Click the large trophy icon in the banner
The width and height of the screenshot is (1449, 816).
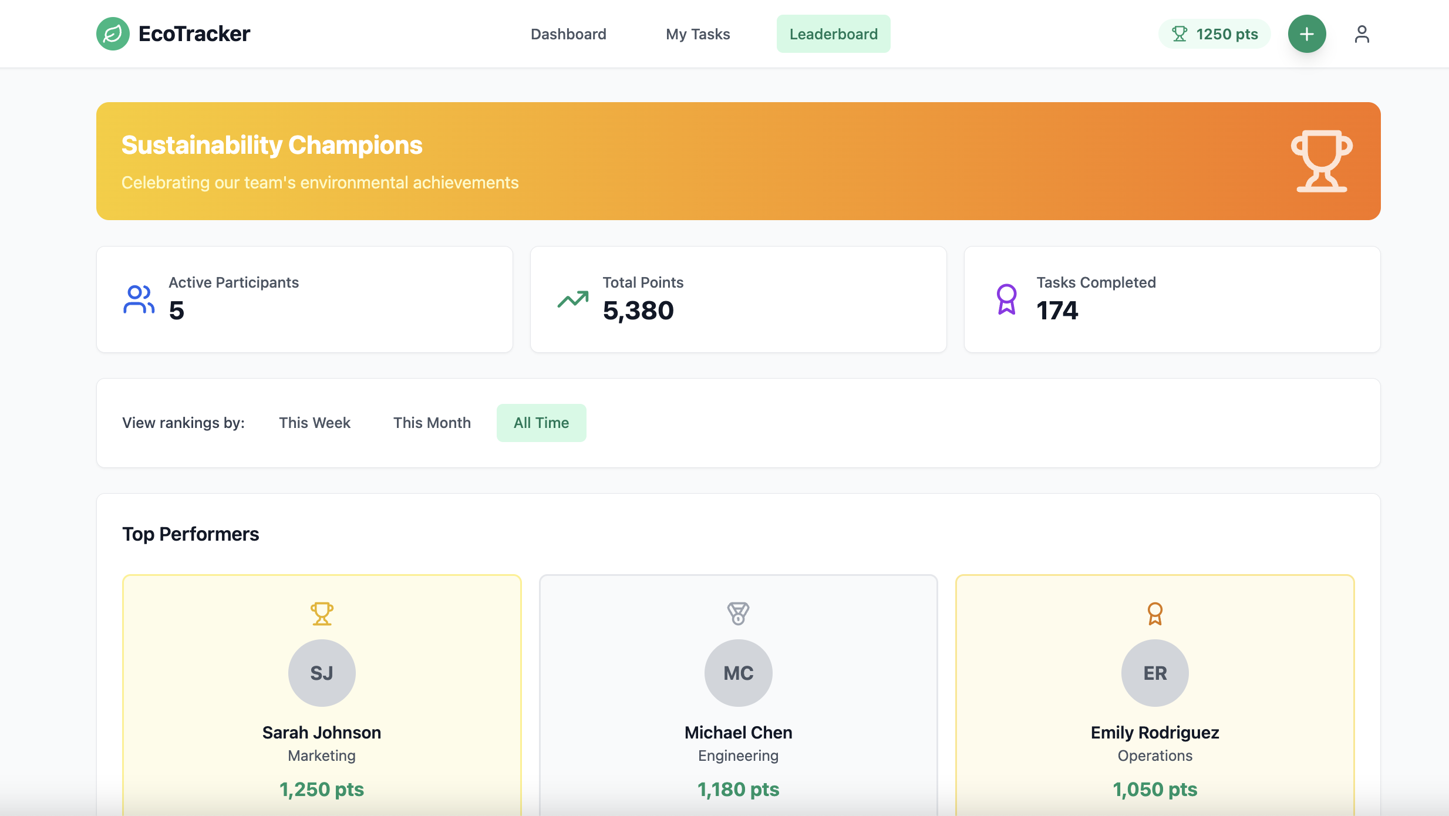[1322, 160]
